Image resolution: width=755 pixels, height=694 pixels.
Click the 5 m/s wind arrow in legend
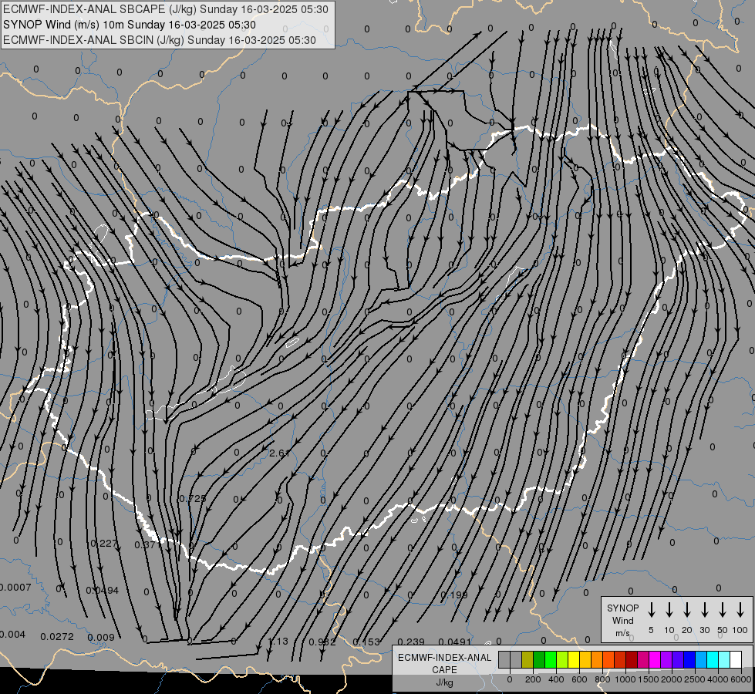[651, 609]
